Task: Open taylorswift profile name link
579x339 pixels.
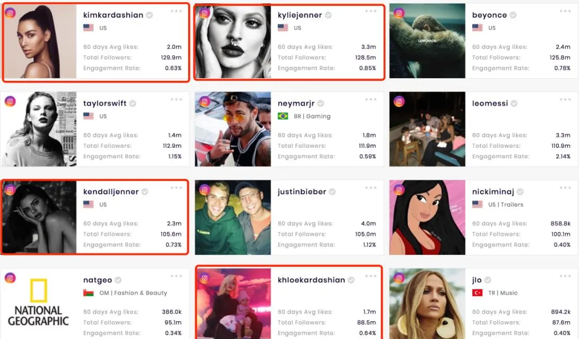Action: tap(105, 103)
